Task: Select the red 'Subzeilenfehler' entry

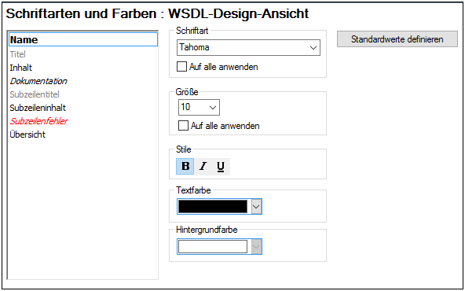Action: coord(38,121)
